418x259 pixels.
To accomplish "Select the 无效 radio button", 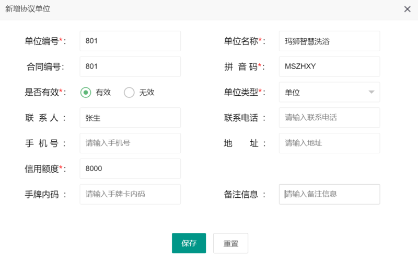I will (x=129, y=93).
